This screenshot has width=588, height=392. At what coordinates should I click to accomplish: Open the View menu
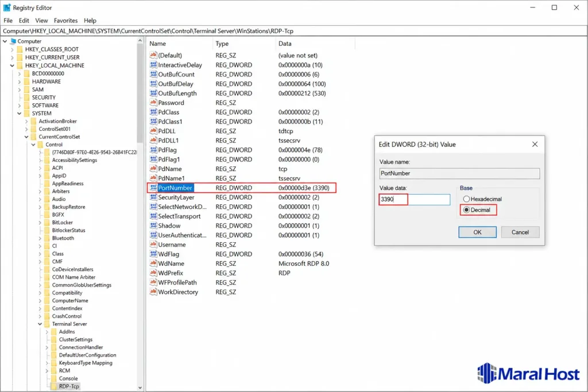tap(41, 21)
